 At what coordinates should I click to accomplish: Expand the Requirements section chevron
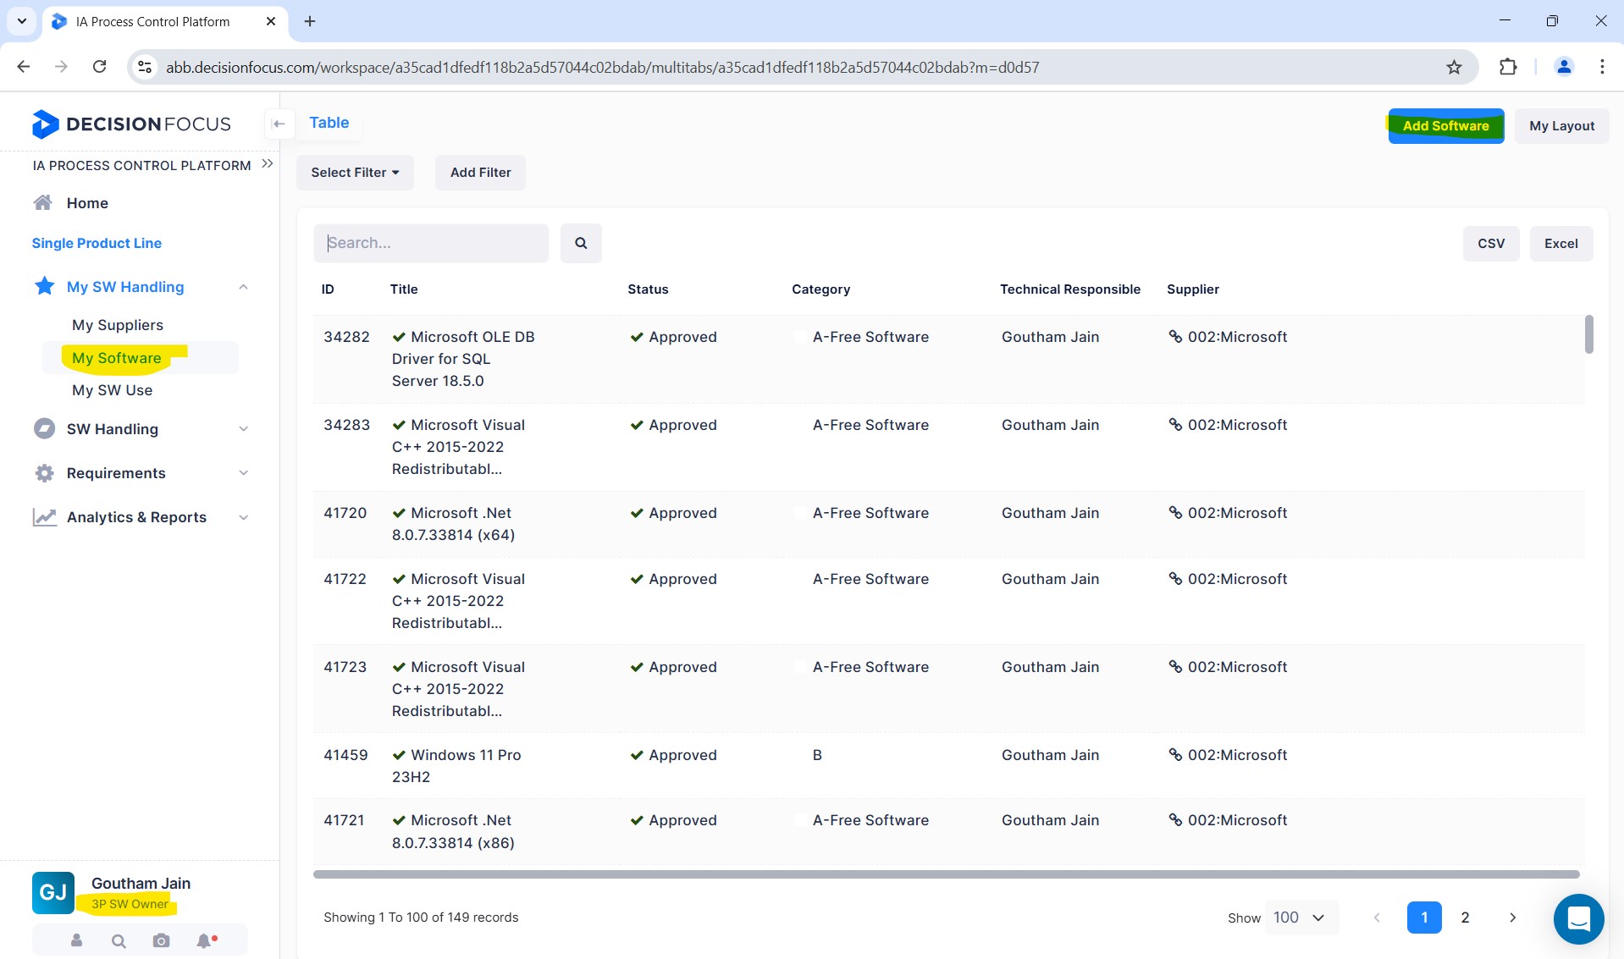[x=243, y=473]
